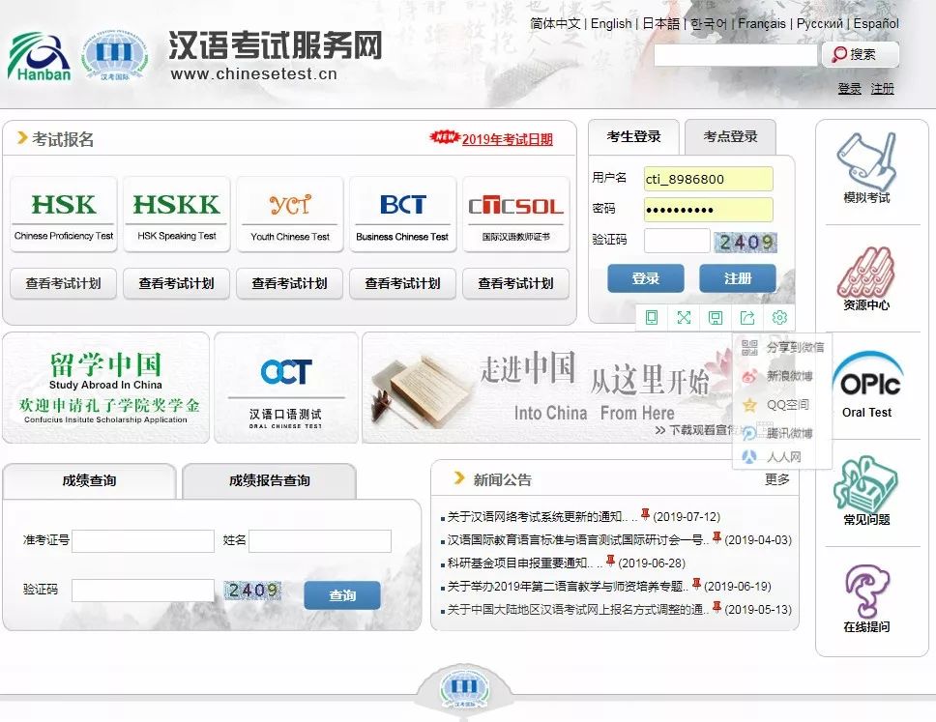Click the Hanban logo

(x=39, y=57)
